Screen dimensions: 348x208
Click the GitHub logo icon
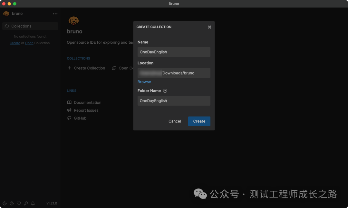pyautogui.click(x=69, y=118)
